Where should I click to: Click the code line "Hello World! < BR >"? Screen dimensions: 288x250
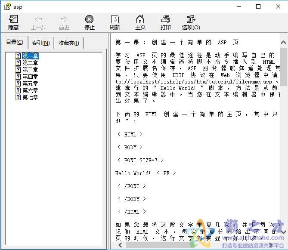(x=146, y=173)
